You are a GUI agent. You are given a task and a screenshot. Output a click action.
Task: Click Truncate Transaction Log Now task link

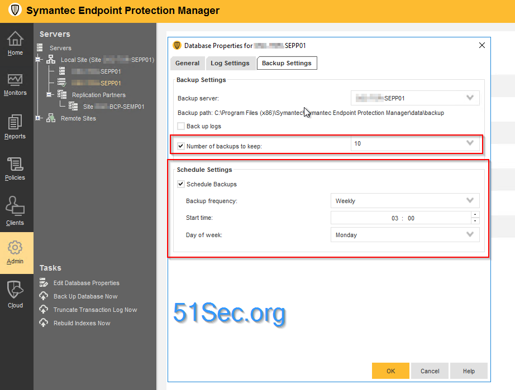click(96, 310)
